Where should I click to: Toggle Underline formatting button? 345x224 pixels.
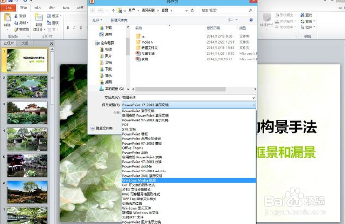click(81, 28)
